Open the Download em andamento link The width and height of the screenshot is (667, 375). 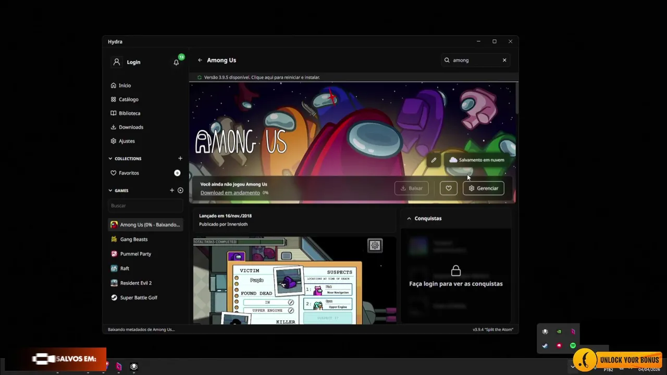pos(230,193)
